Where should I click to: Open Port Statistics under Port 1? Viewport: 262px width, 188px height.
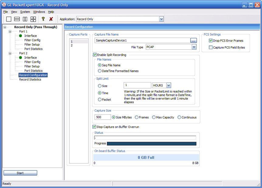tap(33, 49)
